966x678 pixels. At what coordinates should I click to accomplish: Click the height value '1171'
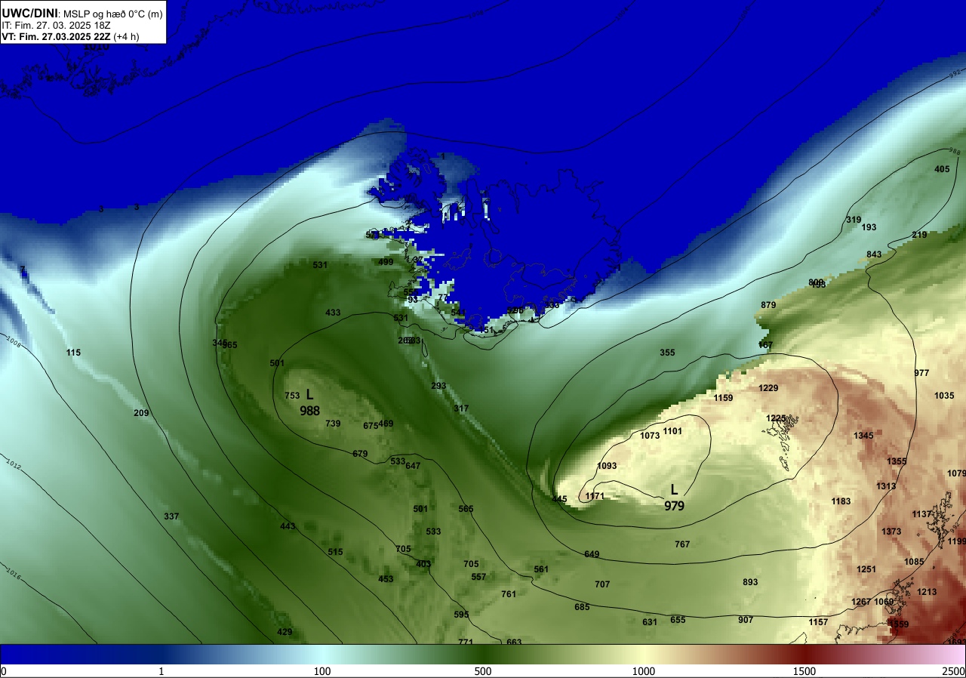[x=595, y=496]
